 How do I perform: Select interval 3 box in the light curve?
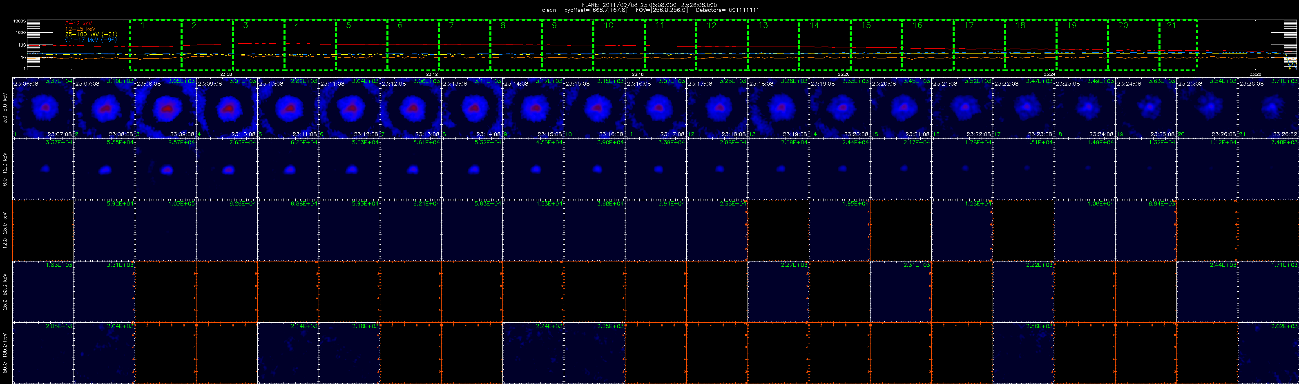258,45
